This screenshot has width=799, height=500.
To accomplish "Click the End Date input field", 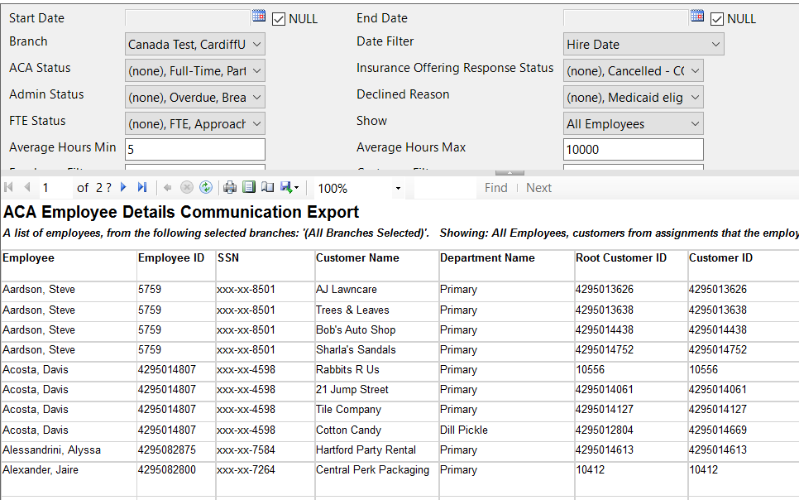I will click(626, 18).
